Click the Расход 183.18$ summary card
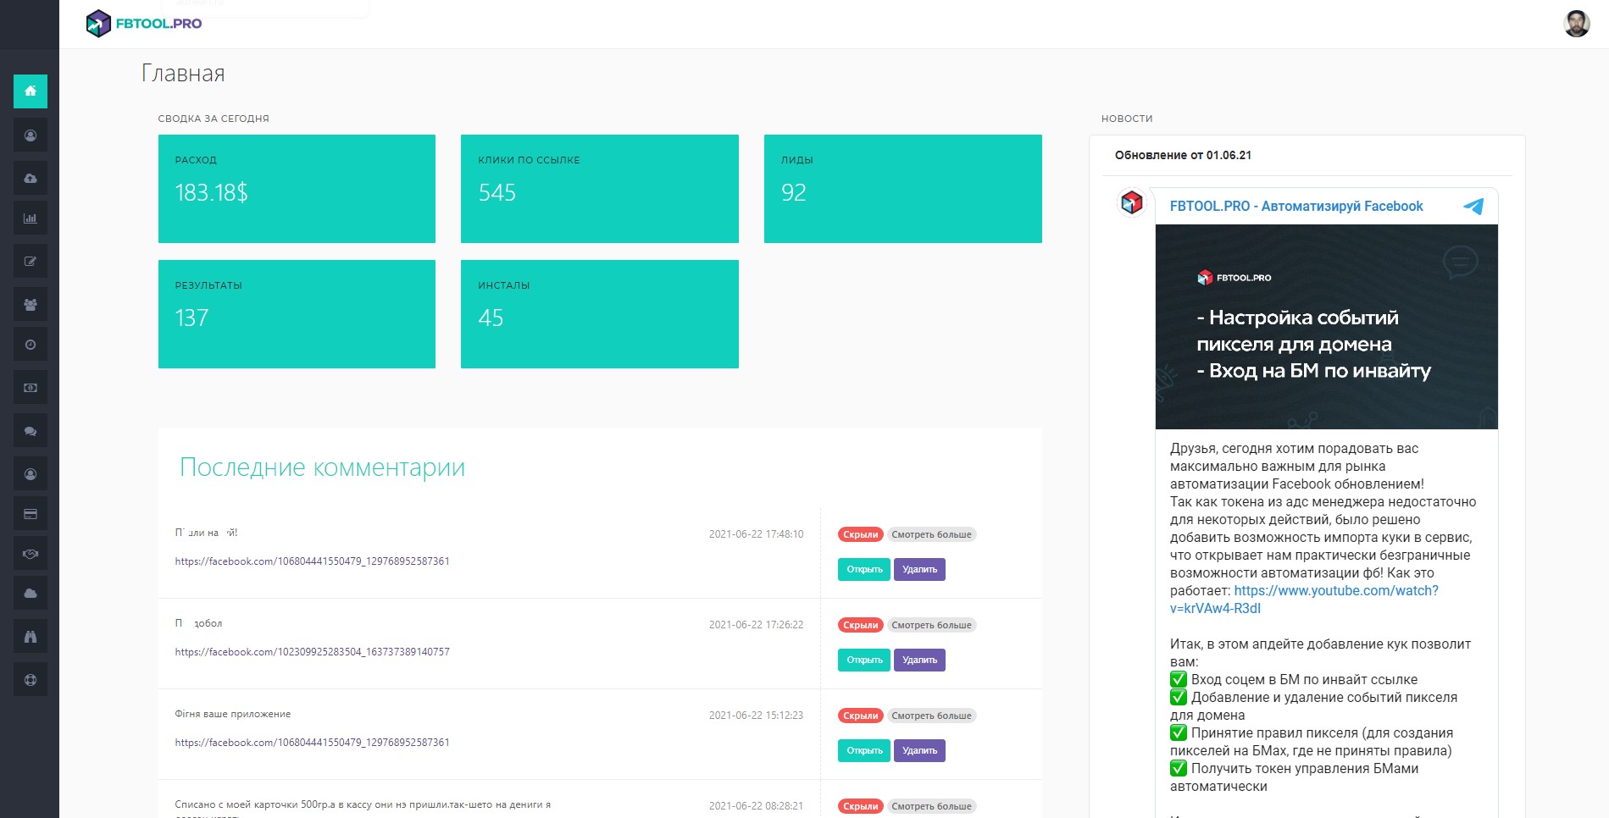 click(x=297, y=189)
